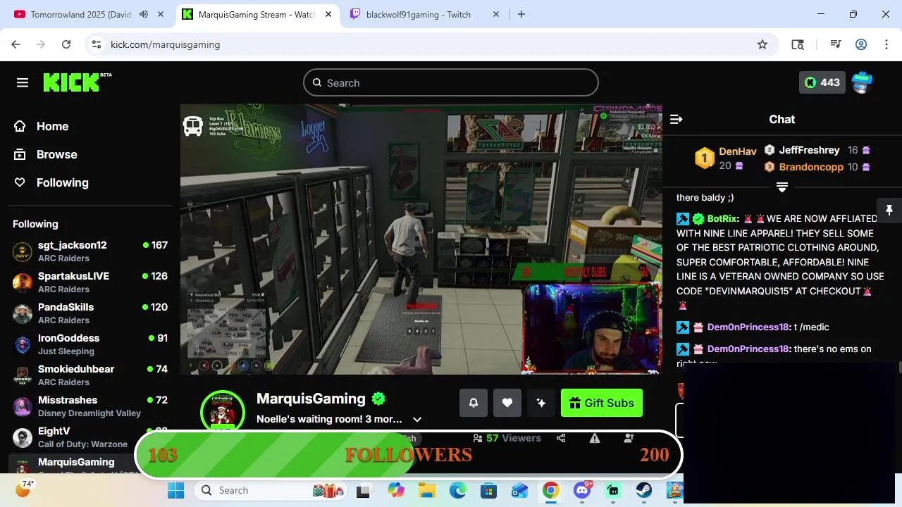Click PandaSkills avatar thumbnail
This screenshot has height=507, width=902.
(23, 313)
